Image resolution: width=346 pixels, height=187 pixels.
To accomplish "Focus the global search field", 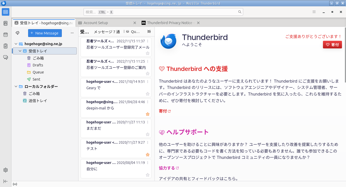I will [163, 12].
